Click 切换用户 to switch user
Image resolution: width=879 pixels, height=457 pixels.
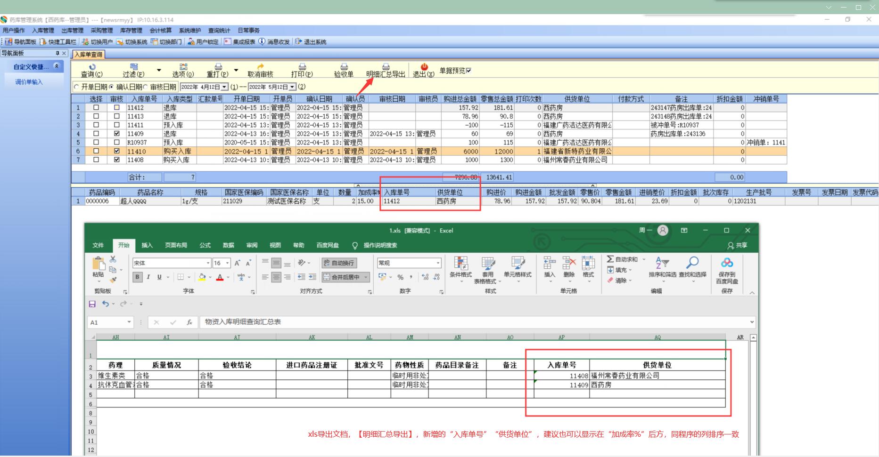[x=98, y=42]
